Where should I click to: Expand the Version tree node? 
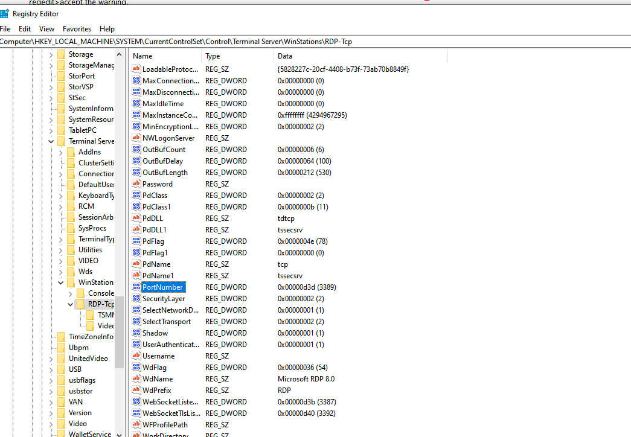tap(51, 412)
